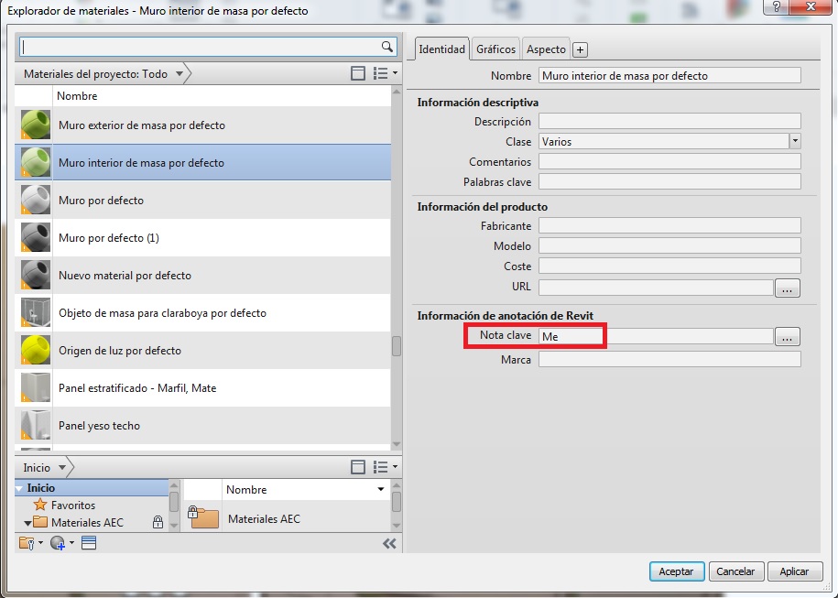Image resolution: width=838 pixels, height=598 pixels.
Task: Open the asset browser icon
Action: (x=89, y=543)
